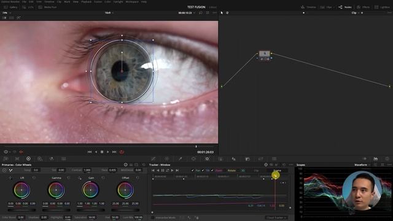Pause tracking in the Tracker panel

pos(163,171)
